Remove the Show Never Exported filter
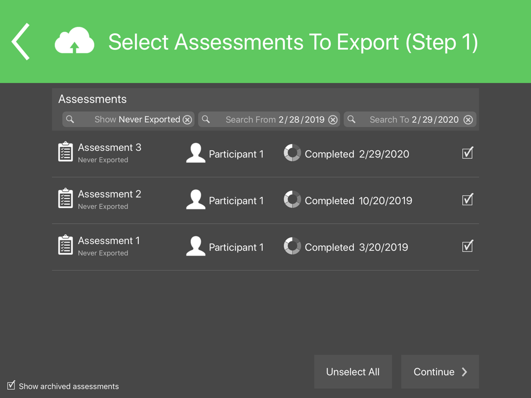The height and width of the screenshot is (398, 531). (187, 119)
